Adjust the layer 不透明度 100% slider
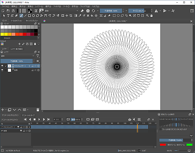Viewport: 195px width, 153px height. [17, 61]
